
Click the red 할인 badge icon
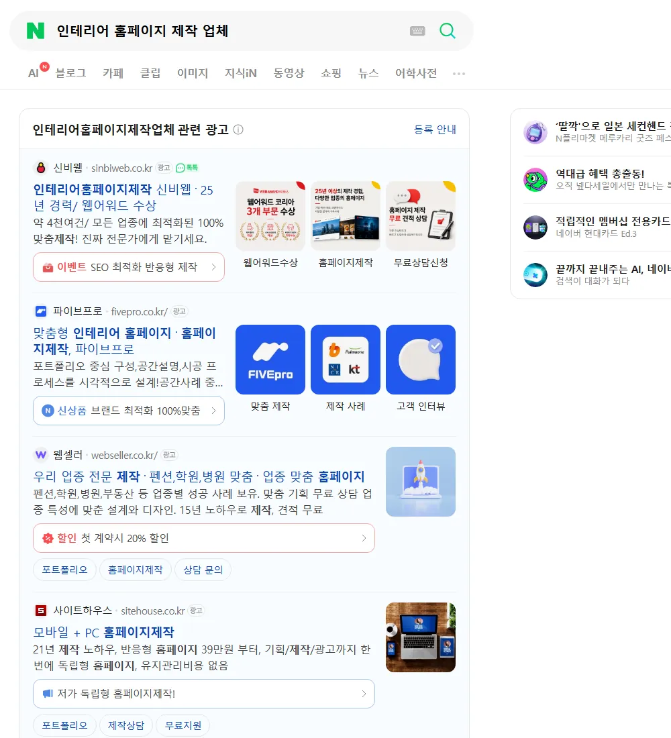point(48,538)
